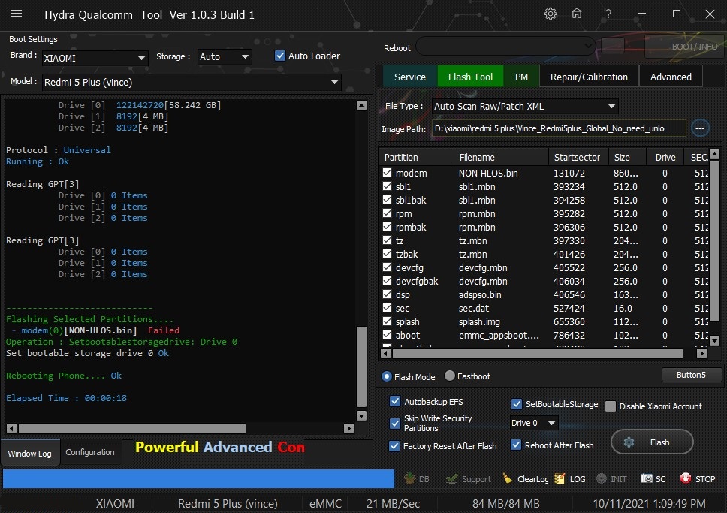Toggle Skip Write Security Partitions
Viewport: 727px width, 513px height.
tap(395, 423)
